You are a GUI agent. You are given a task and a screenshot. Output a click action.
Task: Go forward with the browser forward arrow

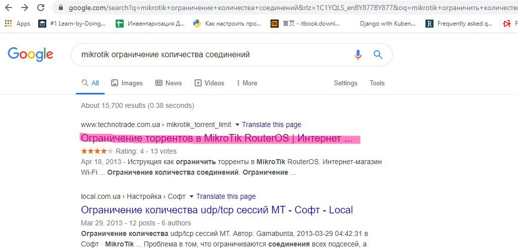(x=25, y=7)
